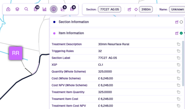The height and width of the screenshot is (109, 185).
Task: Select the Section Information radio circle
Action: click(x=181, y=22)
